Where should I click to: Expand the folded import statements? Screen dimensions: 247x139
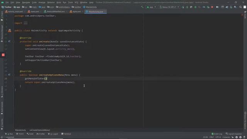tap(25, 23)
